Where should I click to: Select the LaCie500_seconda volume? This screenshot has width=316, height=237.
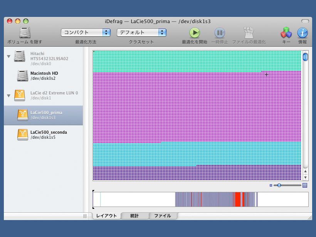click(x=43, y=134)
